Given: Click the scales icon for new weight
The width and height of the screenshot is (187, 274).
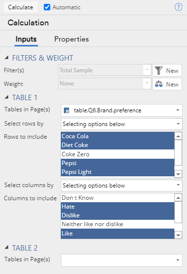Looking at the screenshot, I should tap(159, 84).
